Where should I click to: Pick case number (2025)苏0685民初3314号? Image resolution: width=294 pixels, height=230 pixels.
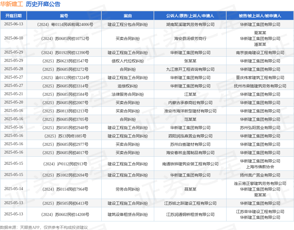click(x=64, y=86)
